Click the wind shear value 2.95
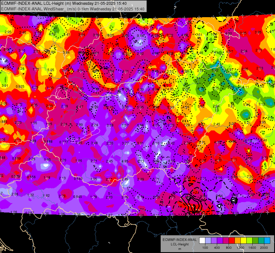Viewport: 275px width, 253px height. pos(8,32)
